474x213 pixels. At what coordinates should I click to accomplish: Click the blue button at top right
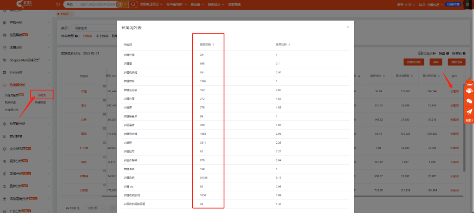pyautogui.click(x=454, y=4)
